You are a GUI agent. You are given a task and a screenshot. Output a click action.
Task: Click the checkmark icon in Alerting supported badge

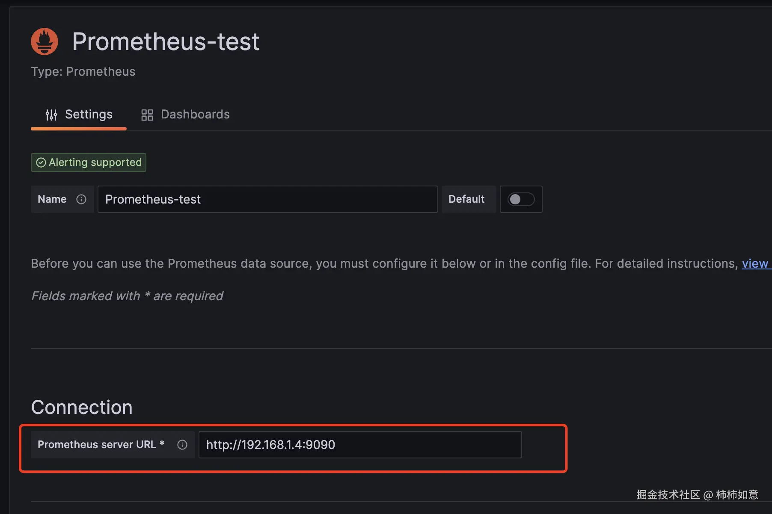(41, 162)
